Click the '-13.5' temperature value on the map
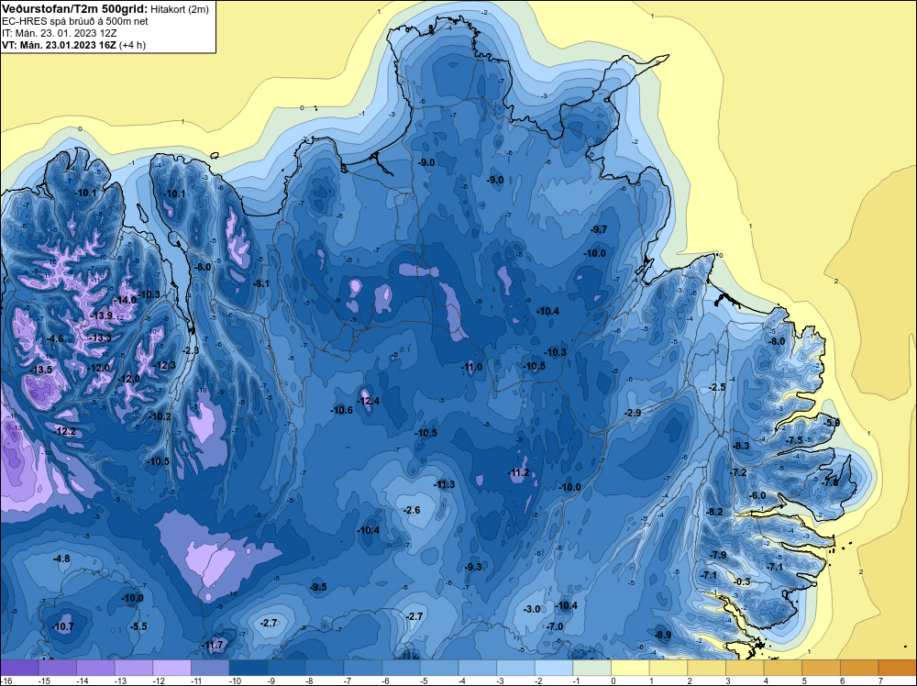This screenshot has height=686, width=917. click(41, 370)
